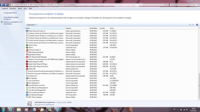The height and width of the screenshot is (112, 200).
Task: Sort by the Geïnstalleerd op column
Action: pyautogui.click(x=94, y=28)
